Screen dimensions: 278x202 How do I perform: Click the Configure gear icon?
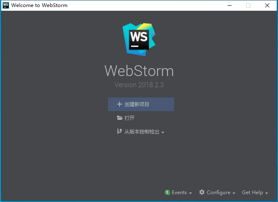point(202,192)
